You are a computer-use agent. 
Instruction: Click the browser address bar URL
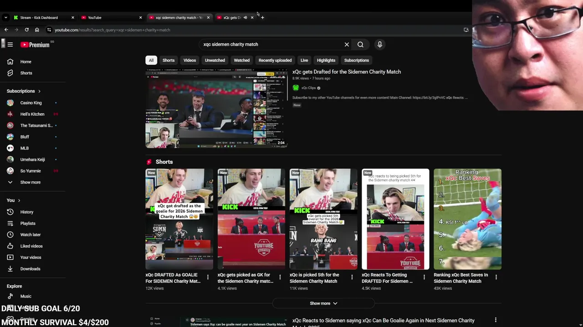coord(113,30)
